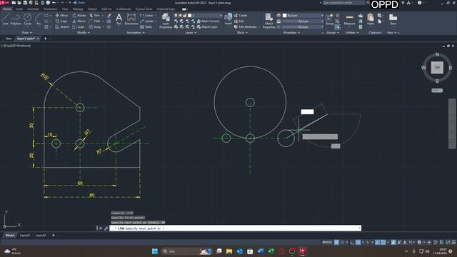Select the Trim tool
Screen dimensions: 457x257
pyautogui.click(x=94, y=16)
